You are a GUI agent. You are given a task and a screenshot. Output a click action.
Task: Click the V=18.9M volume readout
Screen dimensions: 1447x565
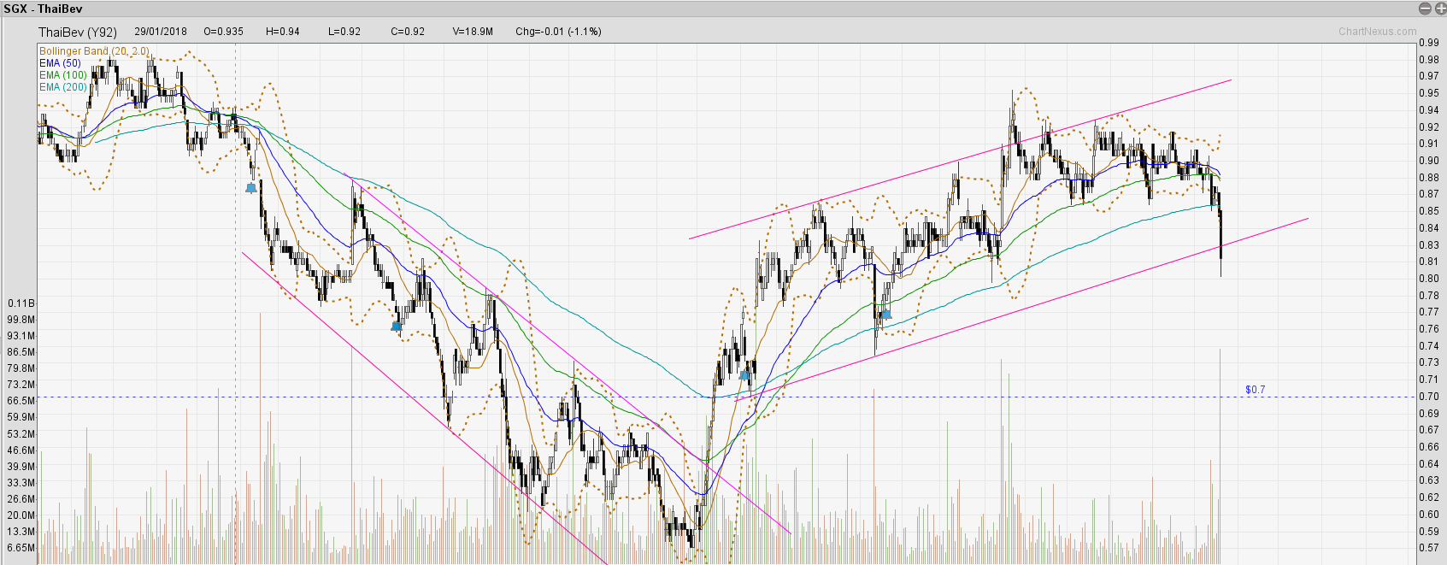(473, 32)
